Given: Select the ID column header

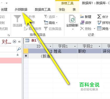Looking at the screenshot, I should tap(40, 46).
